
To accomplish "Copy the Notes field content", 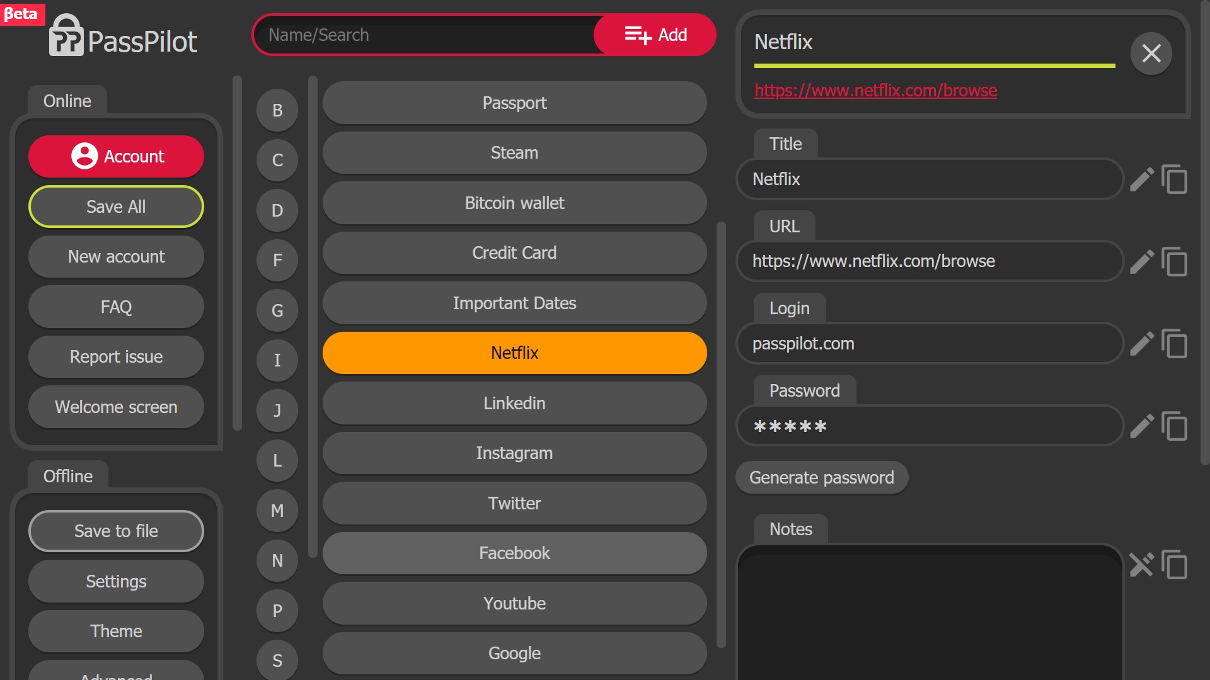I will coord(1174,565).
